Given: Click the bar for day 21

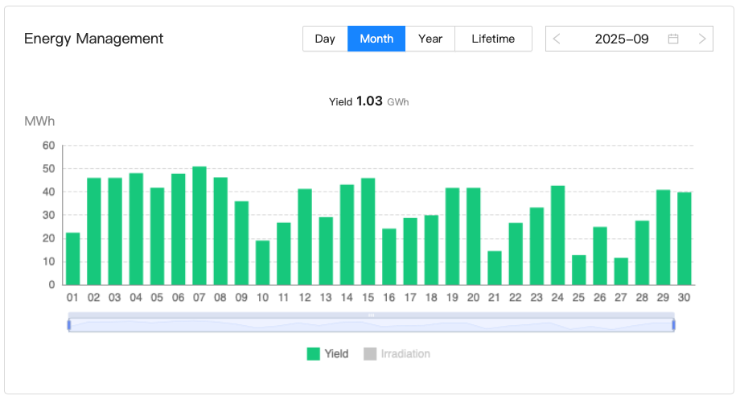Looking at the screenshot, I should (495, 268).
